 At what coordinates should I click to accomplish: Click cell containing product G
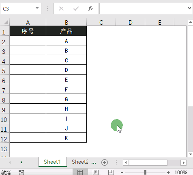(x=66, y=99)
